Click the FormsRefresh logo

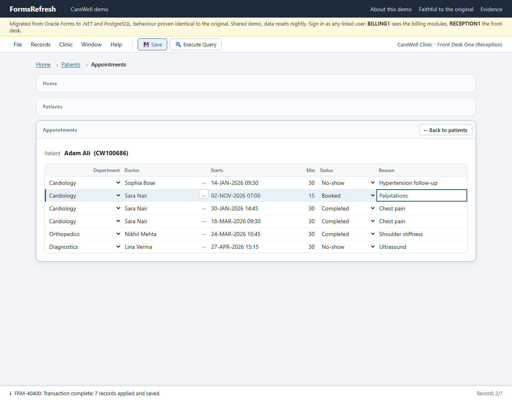click(33, 9)
